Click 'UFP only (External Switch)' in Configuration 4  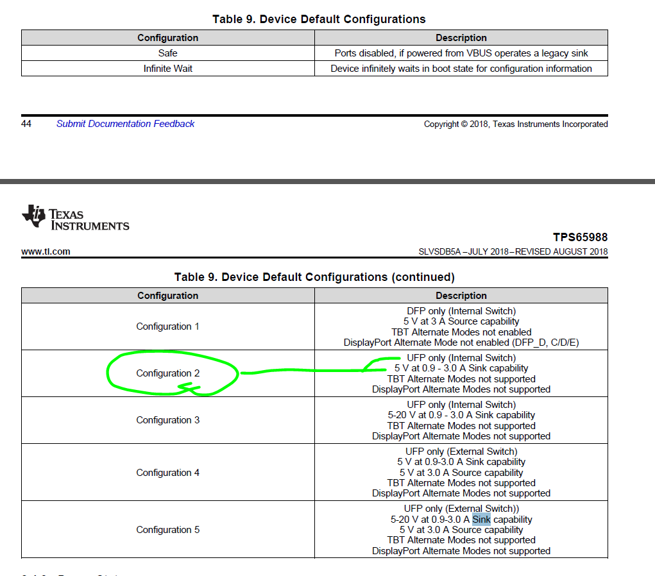461,452
